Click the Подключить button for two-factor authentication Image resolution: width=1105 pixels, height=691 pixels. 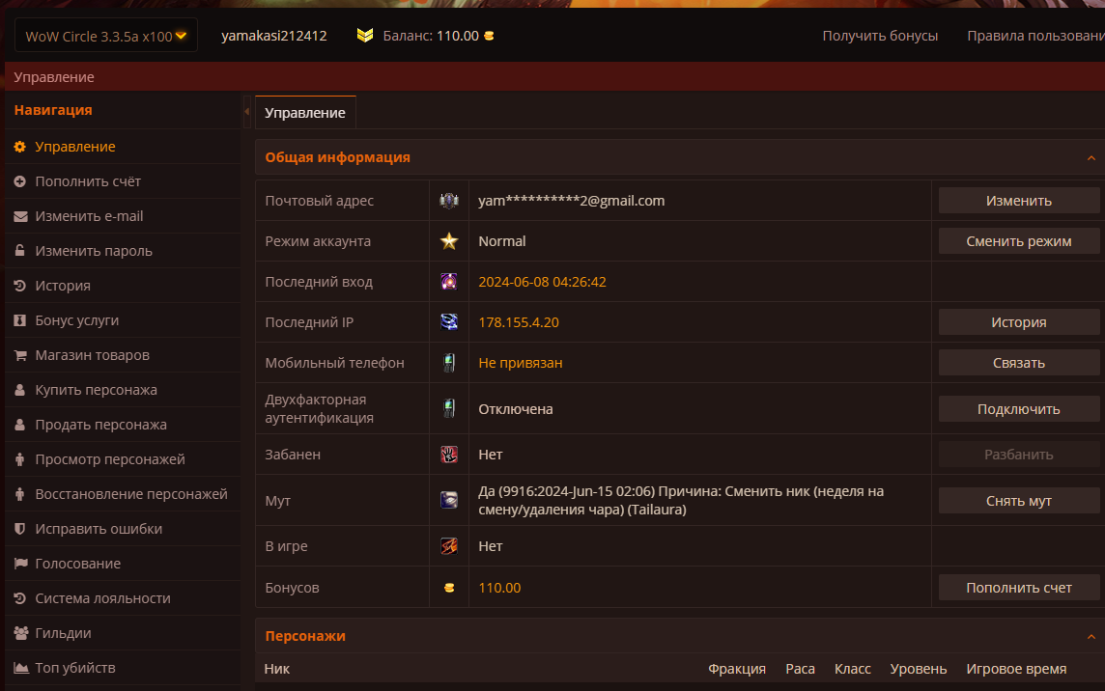pyautogui.click(x=1018, y=408)
